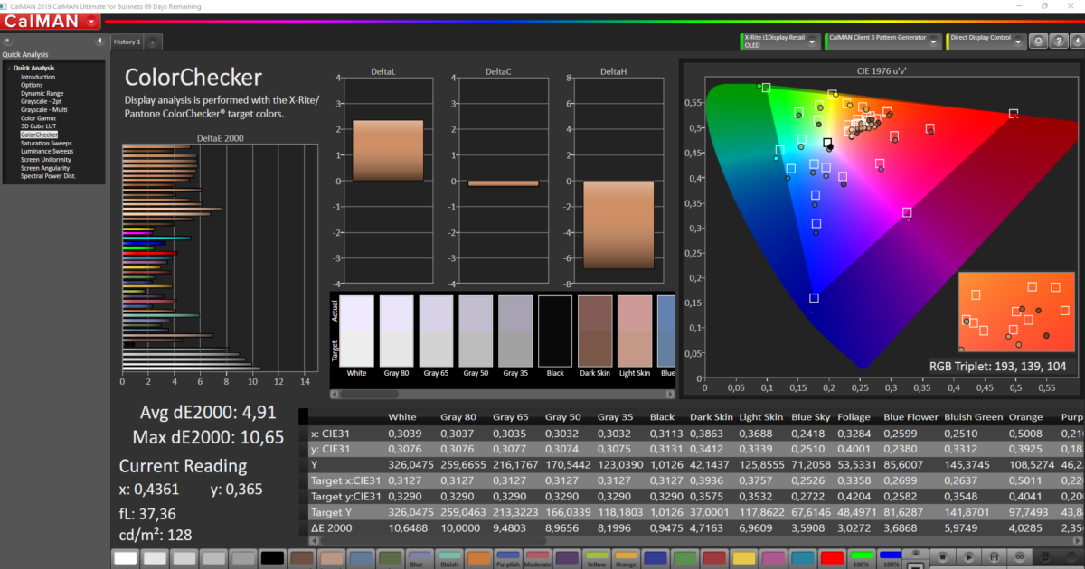Switch to the History 1 tab
The image size is (1085, 569).
click(x=127, y=42)
